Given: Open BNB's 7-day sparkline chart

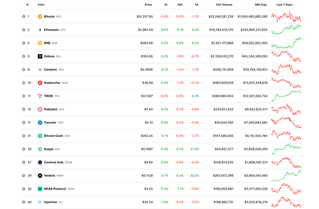Looking at the screenshot, I should tap(286, 43).
